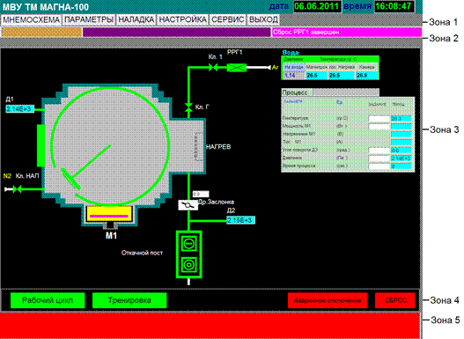
Task: Start the Рабочий цикл button
Action: coord(48,300)
